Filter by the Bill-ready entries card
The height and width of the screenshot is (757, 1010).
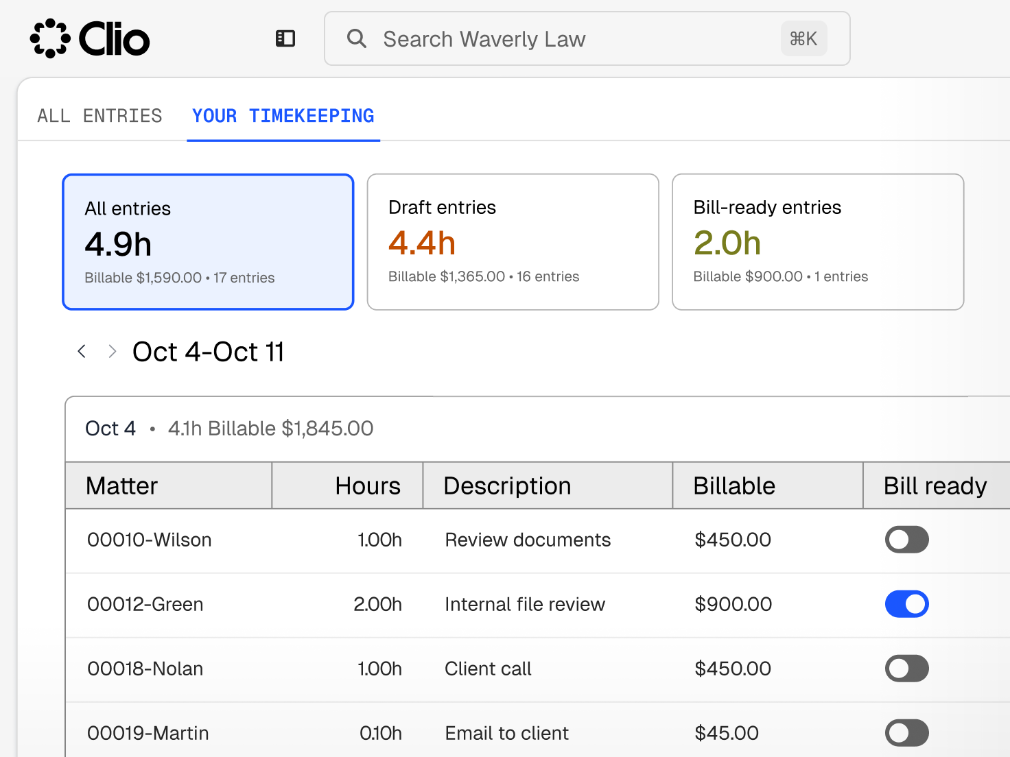click(x=818, y=242)
